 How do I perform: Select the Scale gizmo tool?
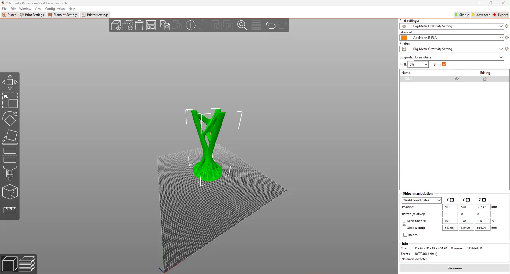click(x=10, y=100)
